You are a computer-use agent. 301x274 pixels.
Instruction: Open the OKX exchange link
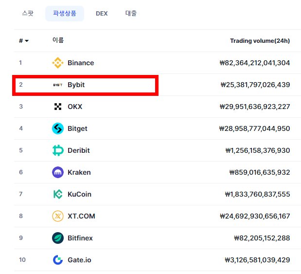tap(75, 107)
